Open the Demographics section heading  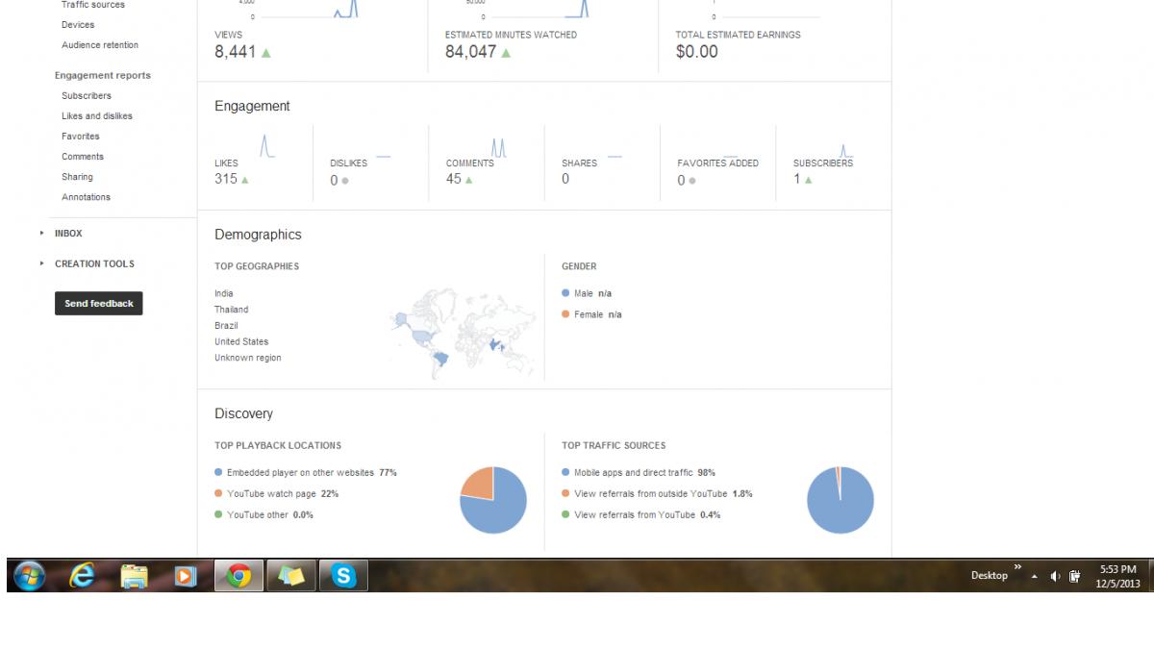pos(258,235)
